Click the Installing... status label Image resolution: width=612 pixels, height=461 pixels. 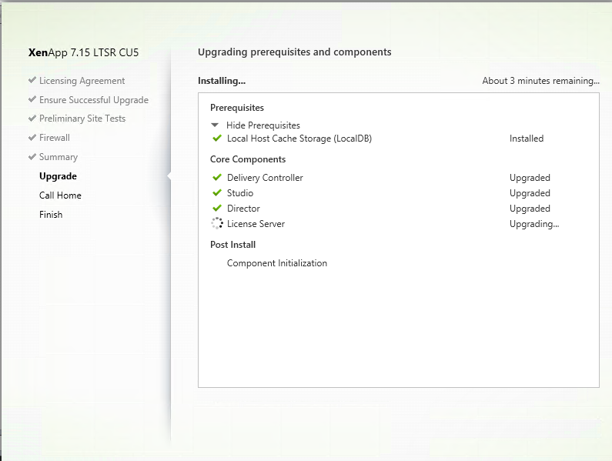point(222,81)
